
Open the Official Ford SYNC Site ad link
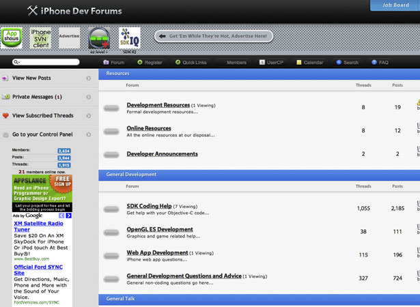click(38, 270)
